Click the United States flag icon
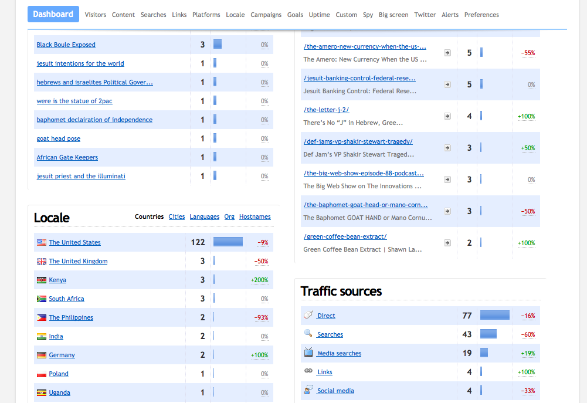Image resolution: width=587 pixels, height=403 pixels. pyautogui.click(x=42, y=242)
